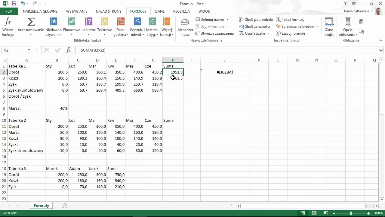385x217 pixels.
Task: Open Customize Quick Access Toolbar dropdown
Action: [x=45, y=4]
